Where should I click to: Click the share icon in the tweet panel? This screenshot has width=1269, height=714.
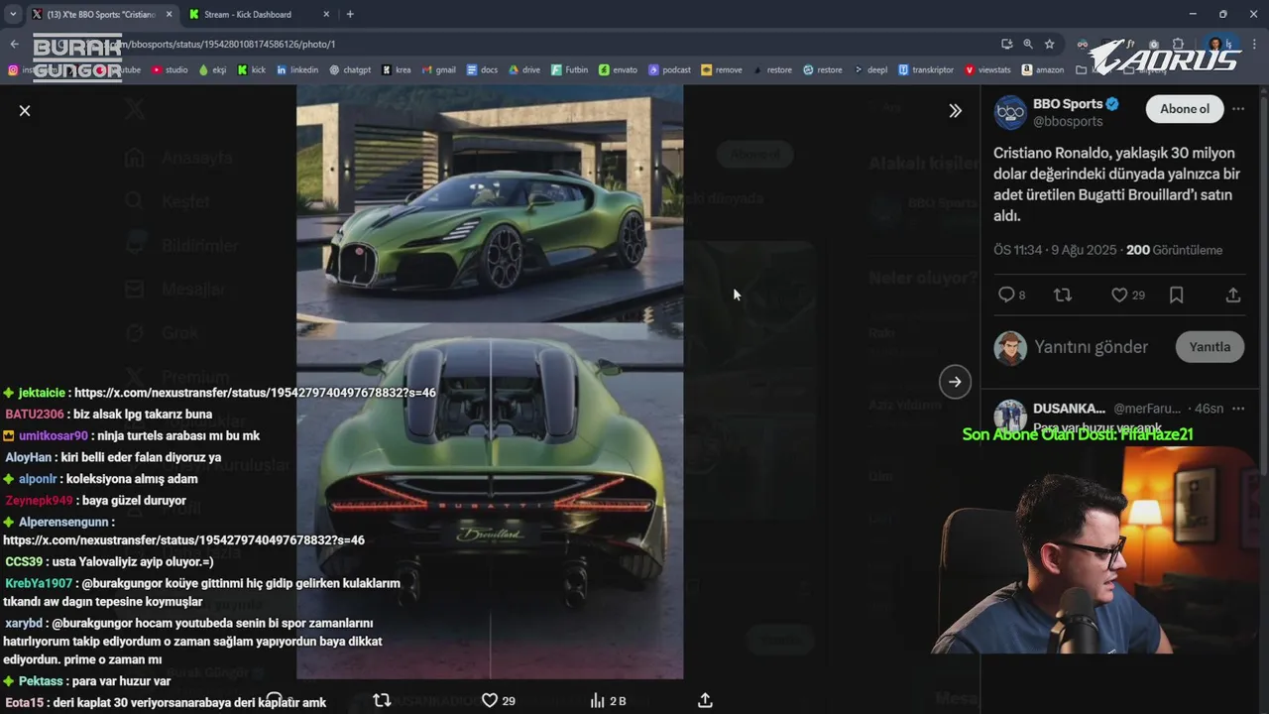pos(1233,295)
